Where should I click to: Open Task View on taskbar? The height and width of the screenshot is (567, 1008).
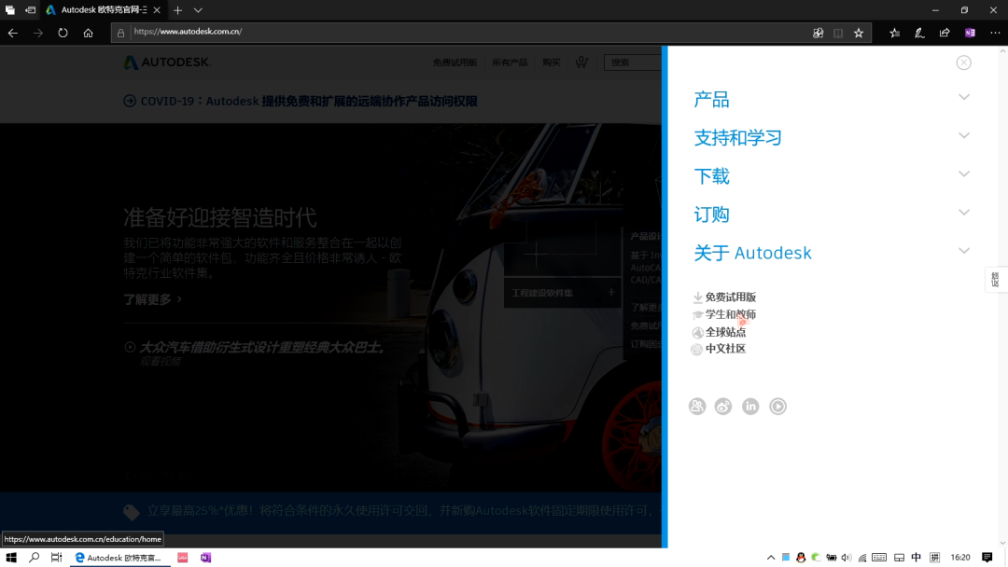57,558
